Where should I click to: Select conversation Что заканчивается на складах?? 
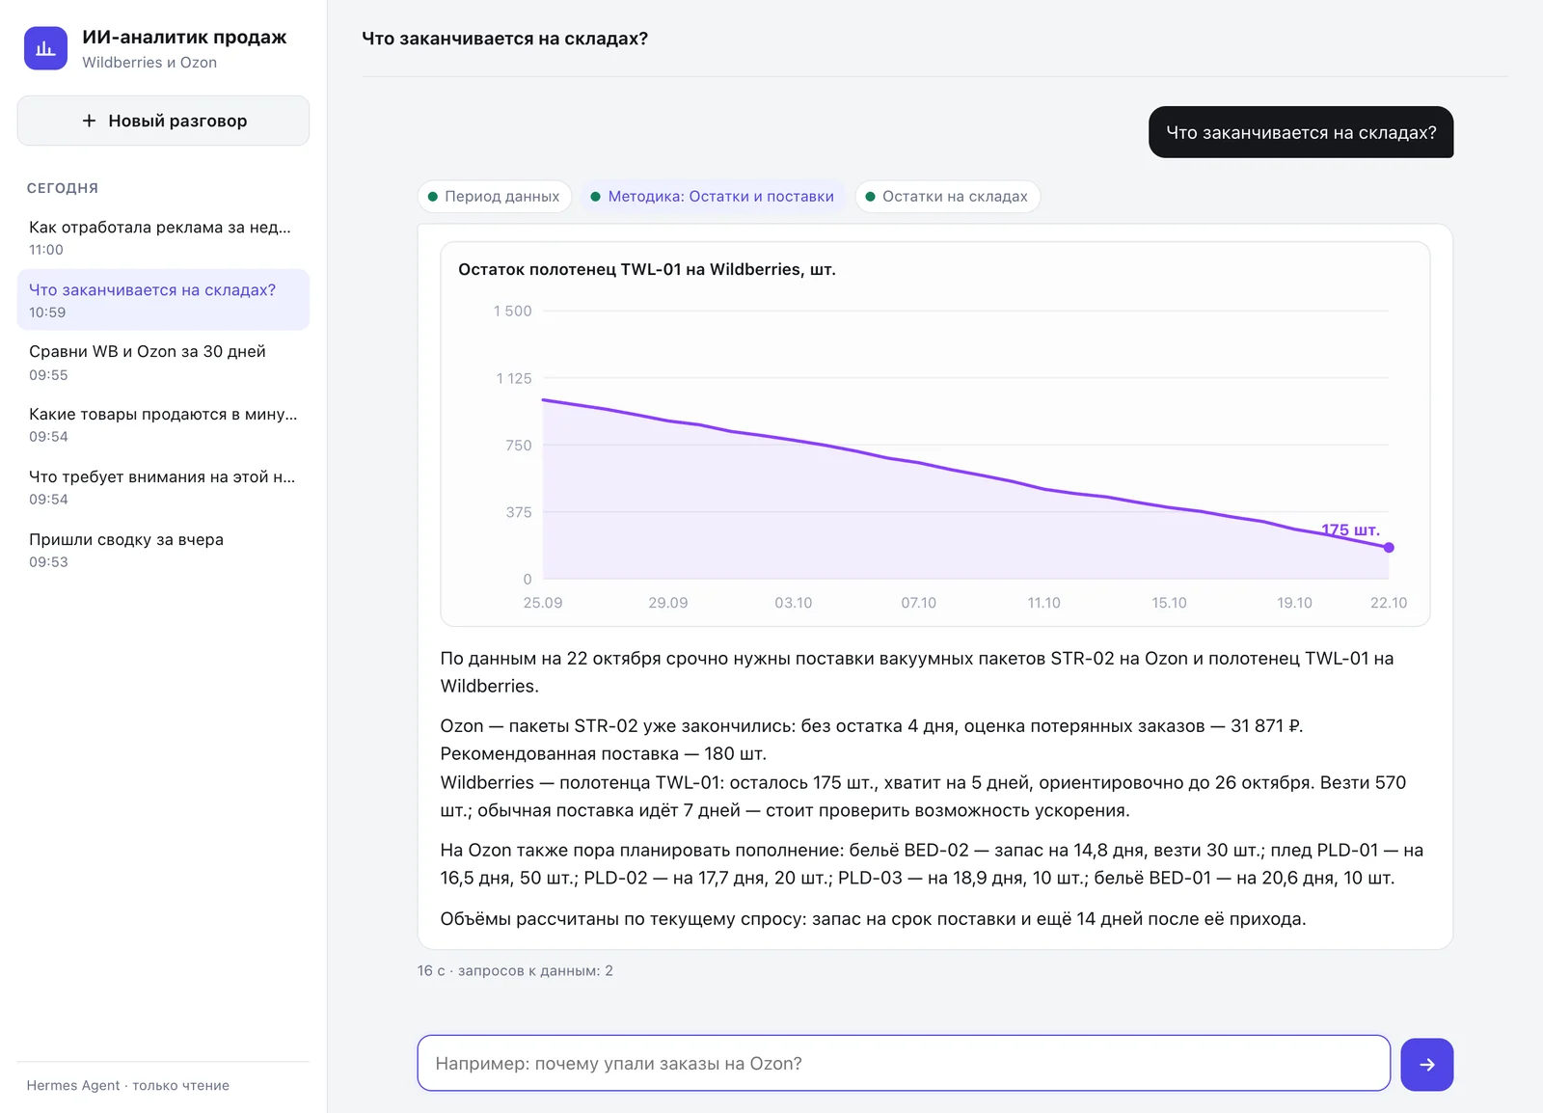[x=163, y=300]
